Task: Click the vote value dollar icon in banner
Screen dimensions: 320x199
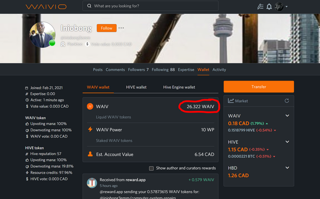Action: 87,44
